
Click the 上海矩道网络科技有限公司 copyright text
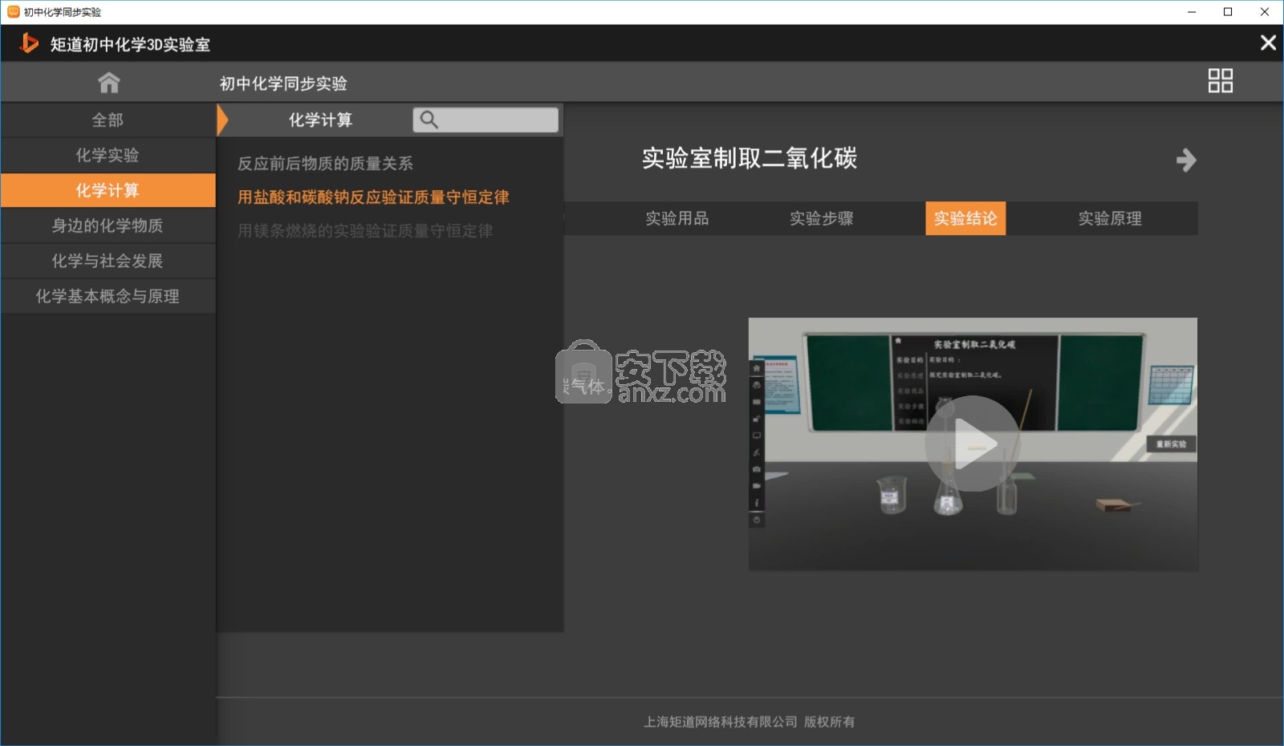(x=750, y=722)
